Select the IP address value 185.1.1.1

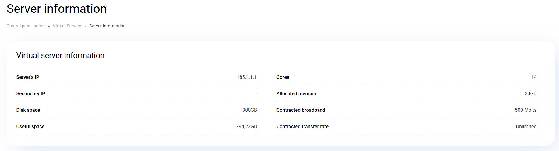pyautogui.click(x=247, y=77)
